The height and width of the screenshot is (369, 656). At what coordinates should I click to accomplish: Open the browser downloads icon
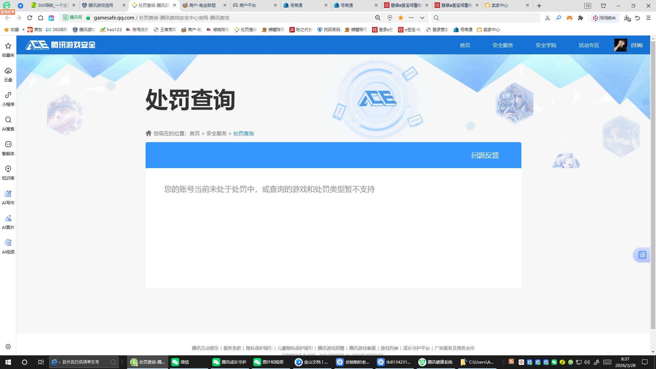627,18
